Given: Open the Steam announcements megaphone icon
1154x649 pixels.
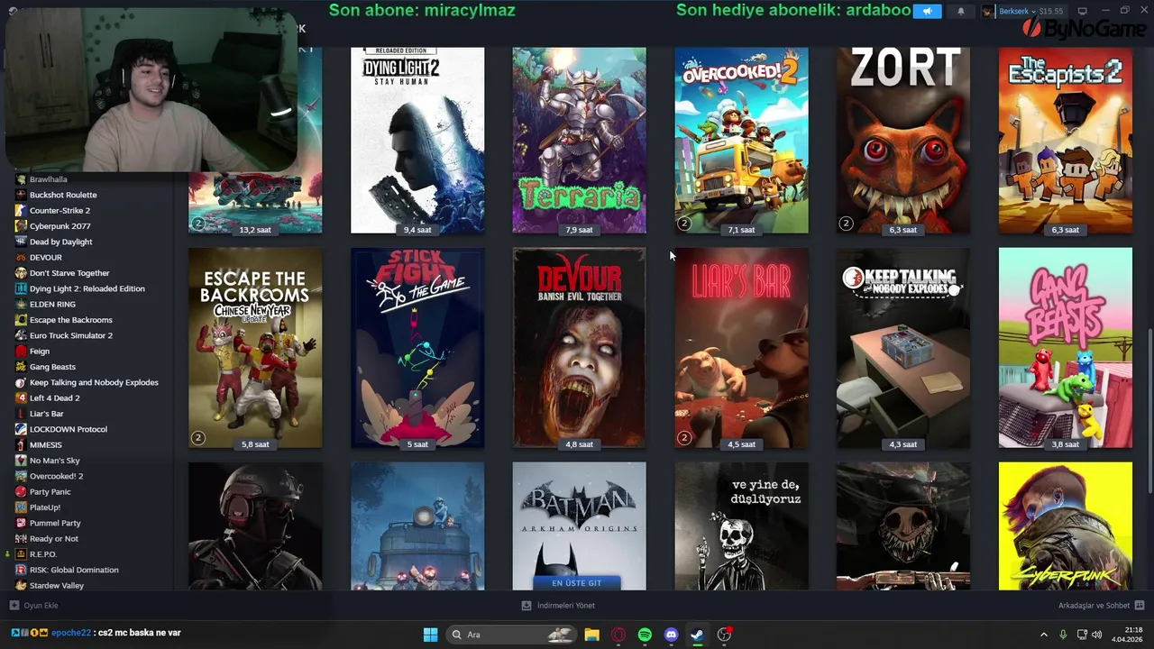Looking at the screenshot, I should [x=927, y=11].
